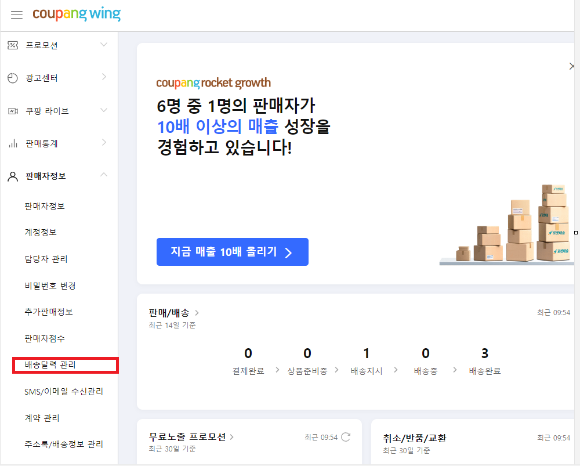Image resolution: width=580 pixels, height=466 pixels.
Task: Collapse the 판매자정보 section chevron
Action: 104,174
